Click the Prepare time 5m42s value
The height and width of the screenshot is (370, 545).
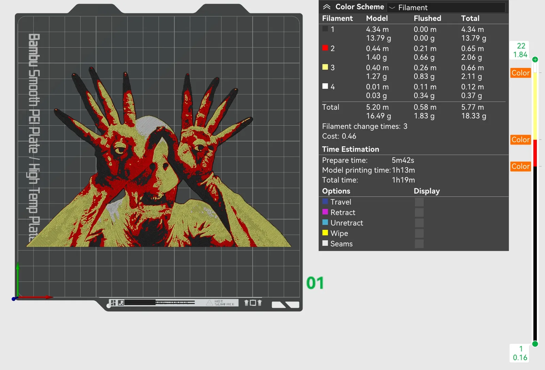tap(403, 160)
